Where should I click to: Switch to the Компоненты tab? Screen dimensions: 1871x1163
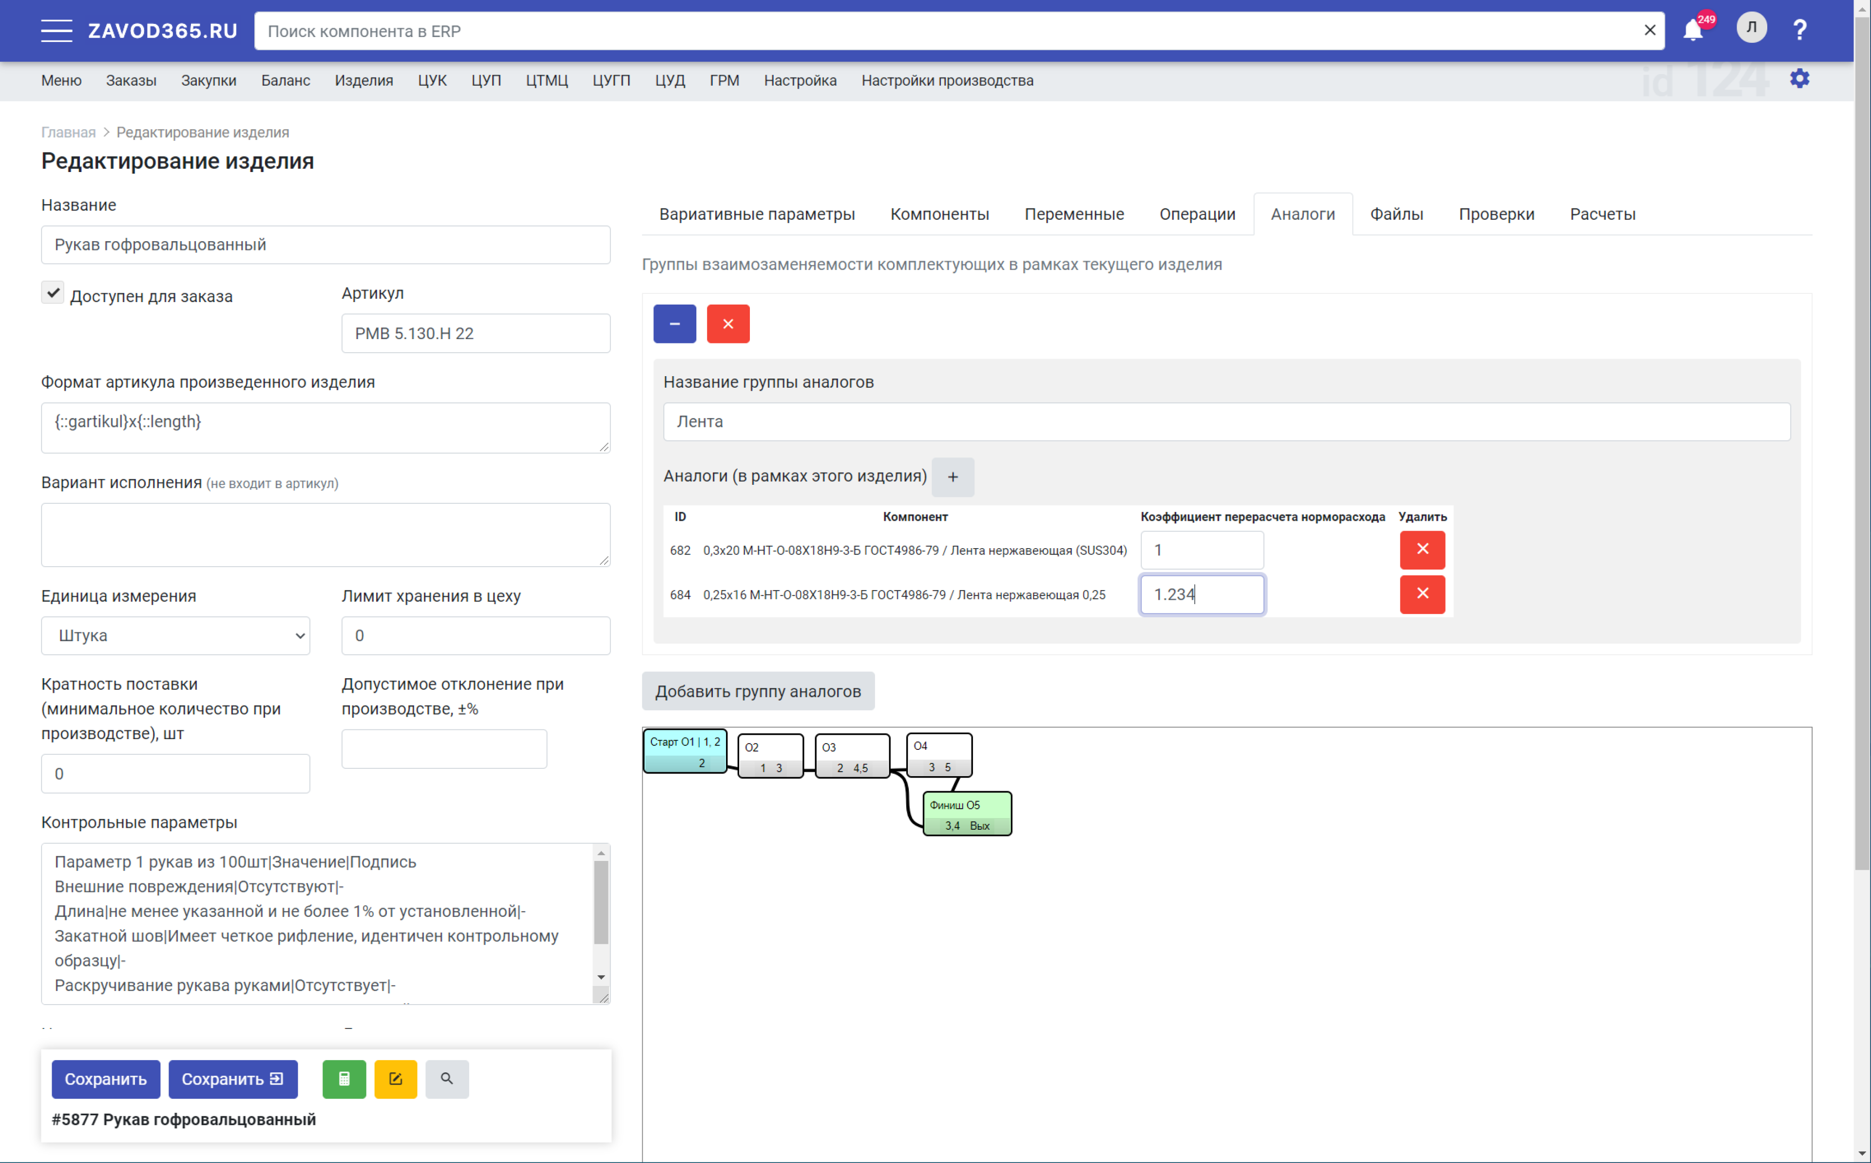coord(939,214)
